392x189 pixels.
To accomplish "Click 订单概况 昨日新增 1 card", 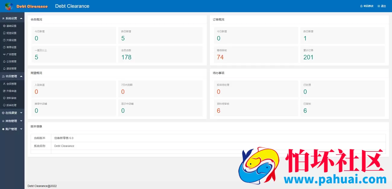I will tap(343, 35).
